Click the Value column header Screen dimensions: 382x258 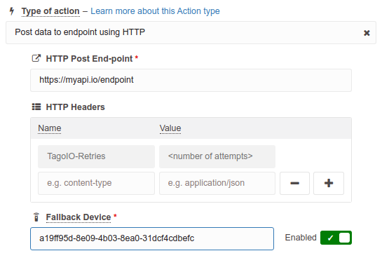pyautogui.click(x=170, y=128)
